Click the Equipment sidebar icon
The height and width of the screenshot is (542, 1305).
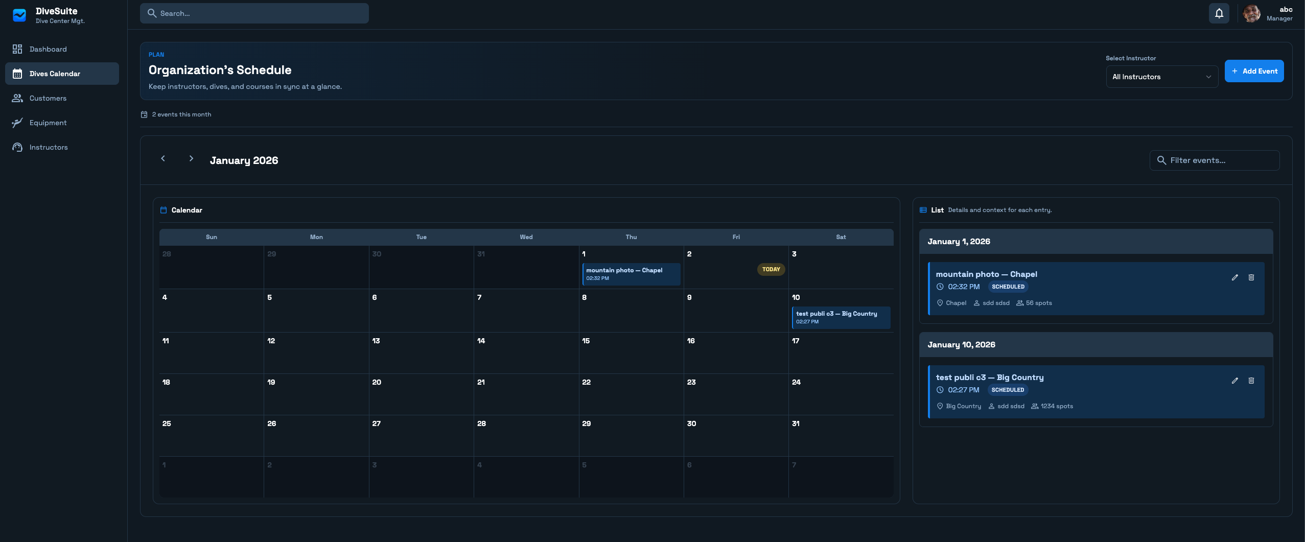pyautogui.click(x=17, y=123)
